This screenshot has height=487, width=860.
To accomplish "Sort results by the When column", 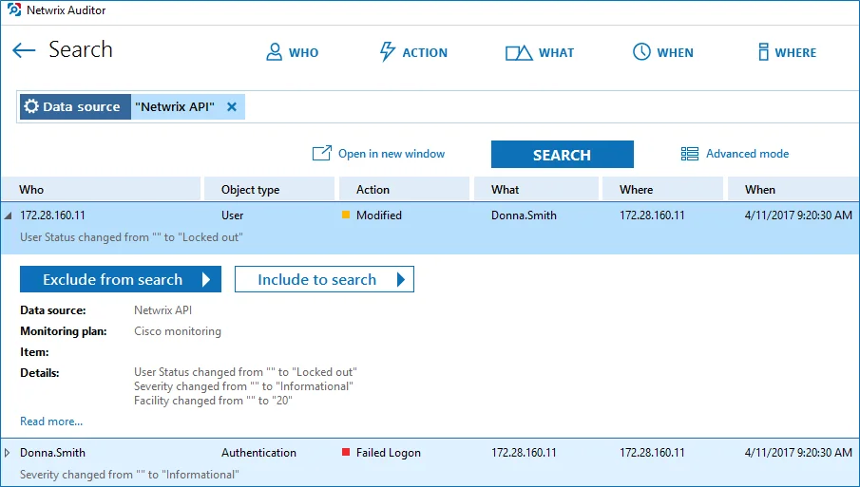I will pos(793,190).
